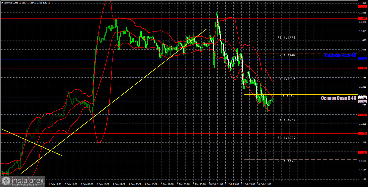
Task: Click the S2 1.1229 pivot label
Action: [286, 138]
